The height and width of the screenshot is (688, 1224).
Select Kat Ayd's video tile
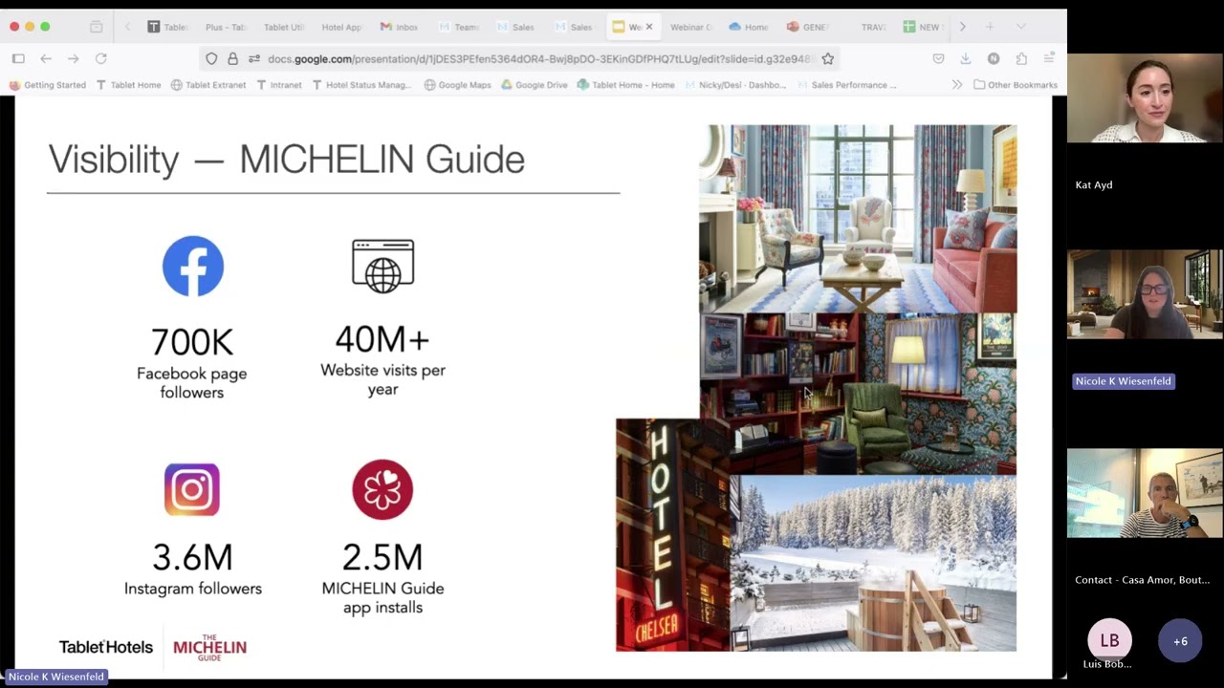tap(1145, 98)
